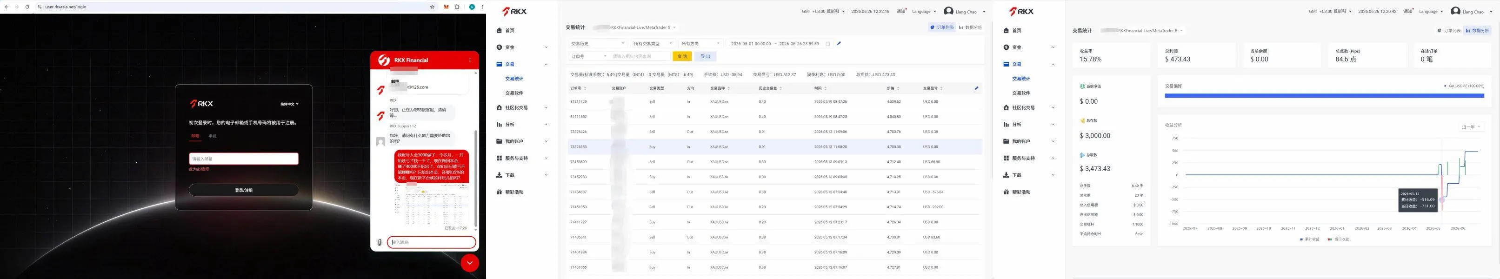
Task: Select the order row 71454887
Action: (774, 192)
